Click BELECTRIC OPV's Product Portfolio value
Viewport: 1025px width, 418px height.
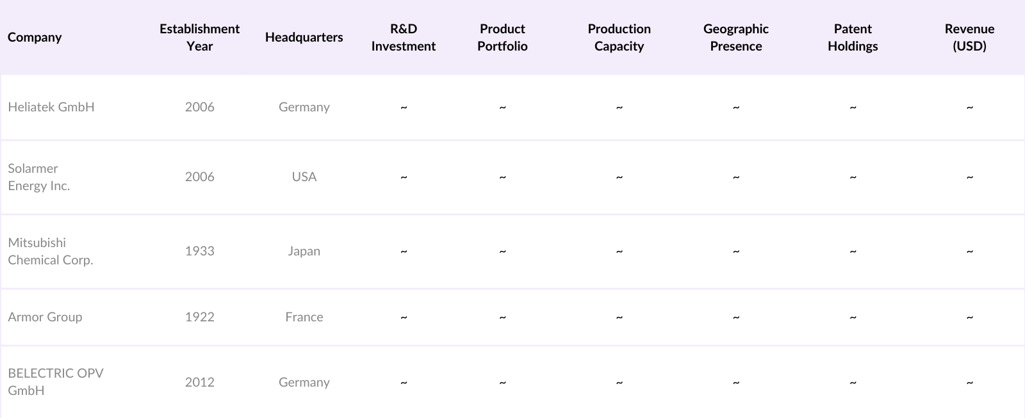pyautogui.click(x=502, y=383)
